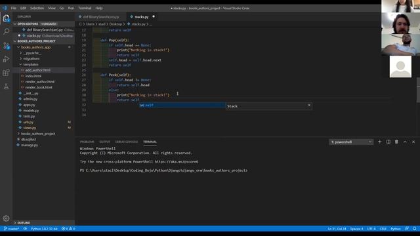Add a new terminal with plus icon
The width and height of the screenshot is (420, 236).
pyautogui.click(x=379, y=142)
